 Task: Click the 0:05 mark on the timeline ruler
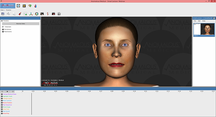click(78, 91)
